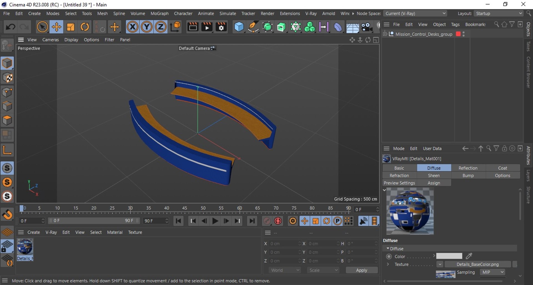Click the Undo arrow icon
Screen dimensions: 533x285
tap(11, 27)
